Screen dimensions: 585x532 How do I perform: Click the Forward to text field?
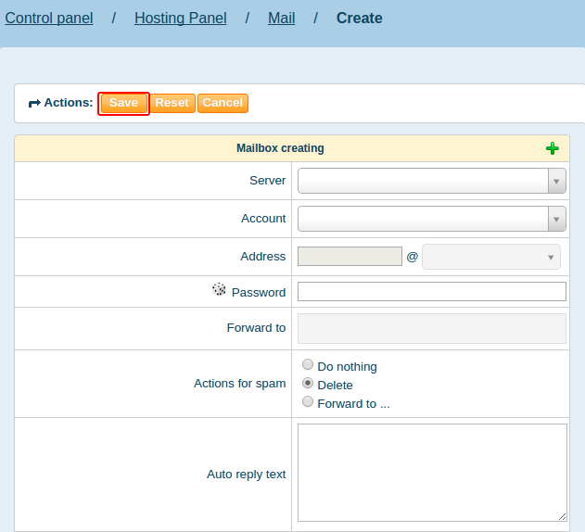431,328
